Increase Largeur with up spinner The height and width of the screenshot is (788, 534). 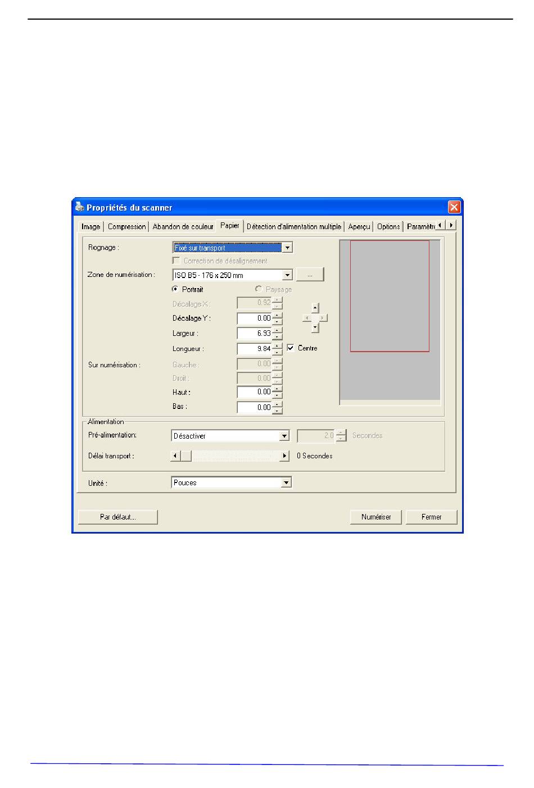[x=277, y=330]
